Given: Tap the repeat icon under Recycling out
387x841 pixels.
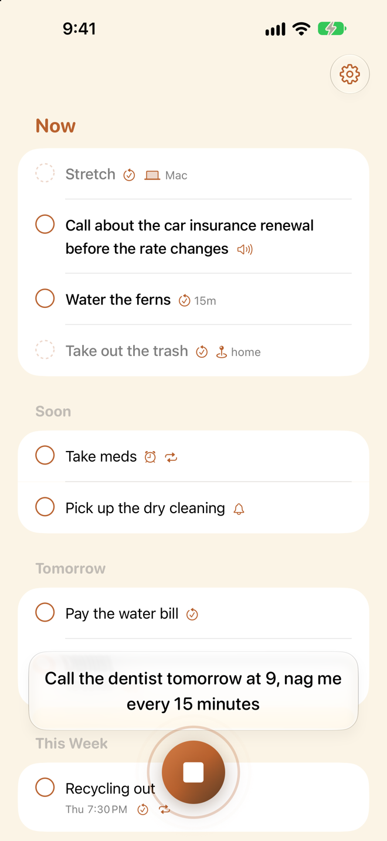Looking at the screenshot, I should coord(164,809).
